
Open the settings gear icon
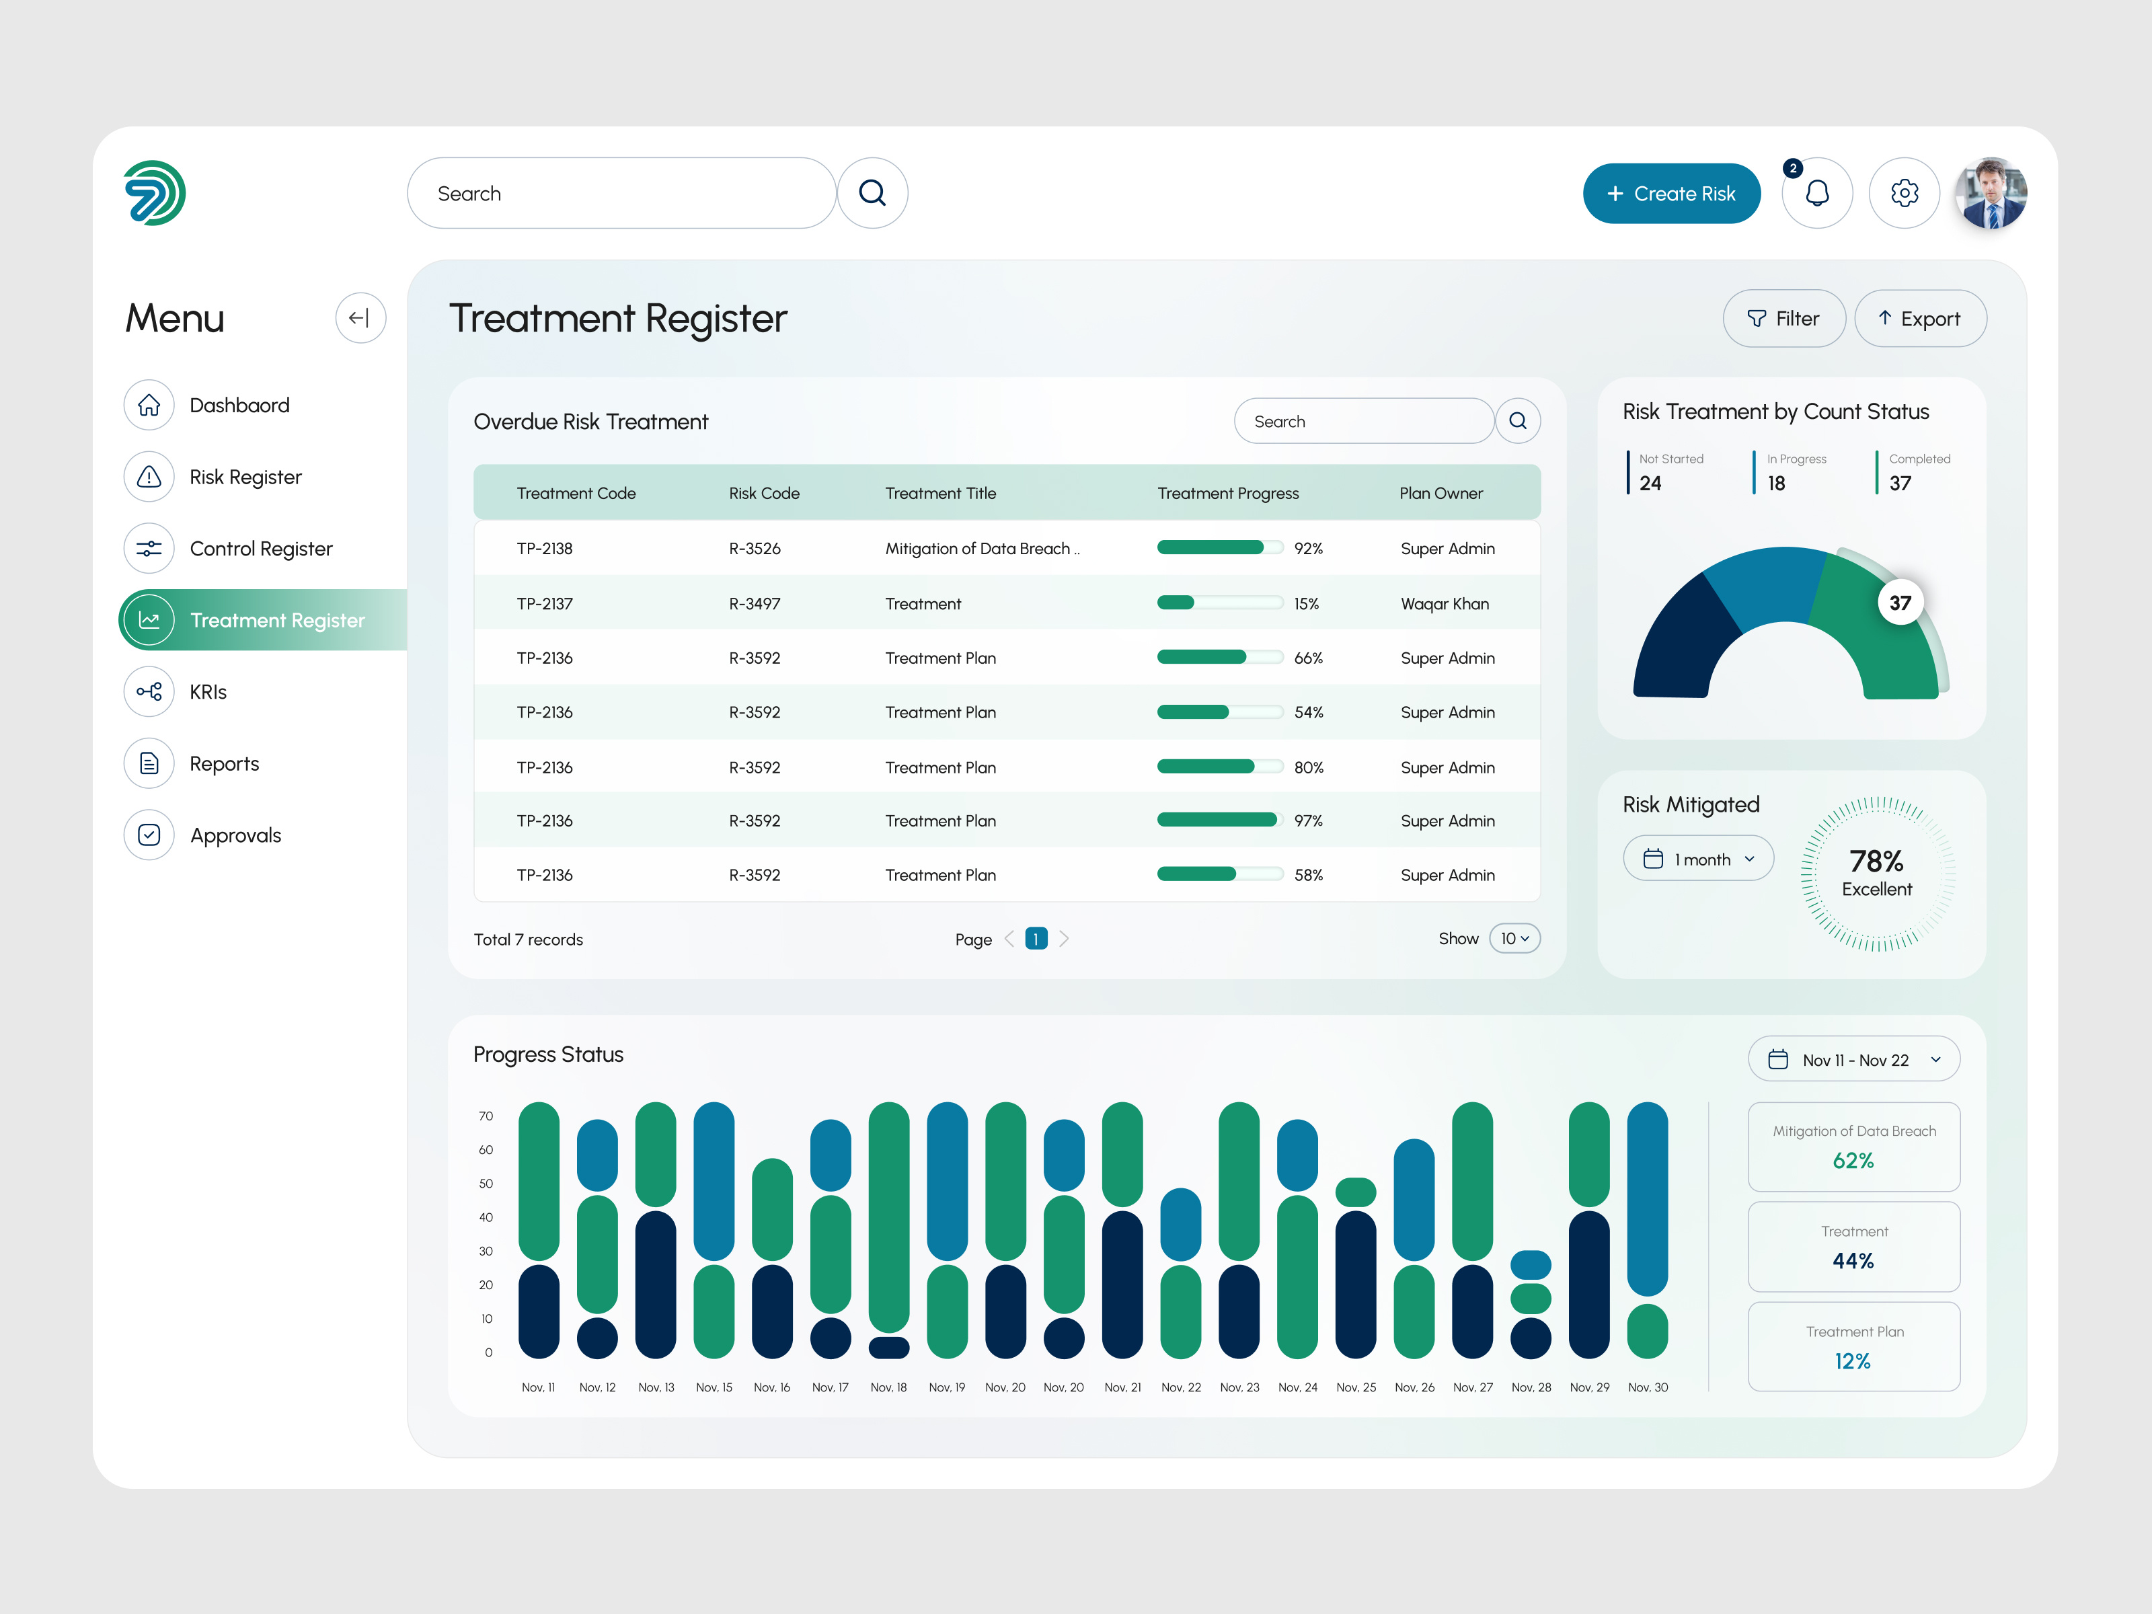[x=1905, y=192]
